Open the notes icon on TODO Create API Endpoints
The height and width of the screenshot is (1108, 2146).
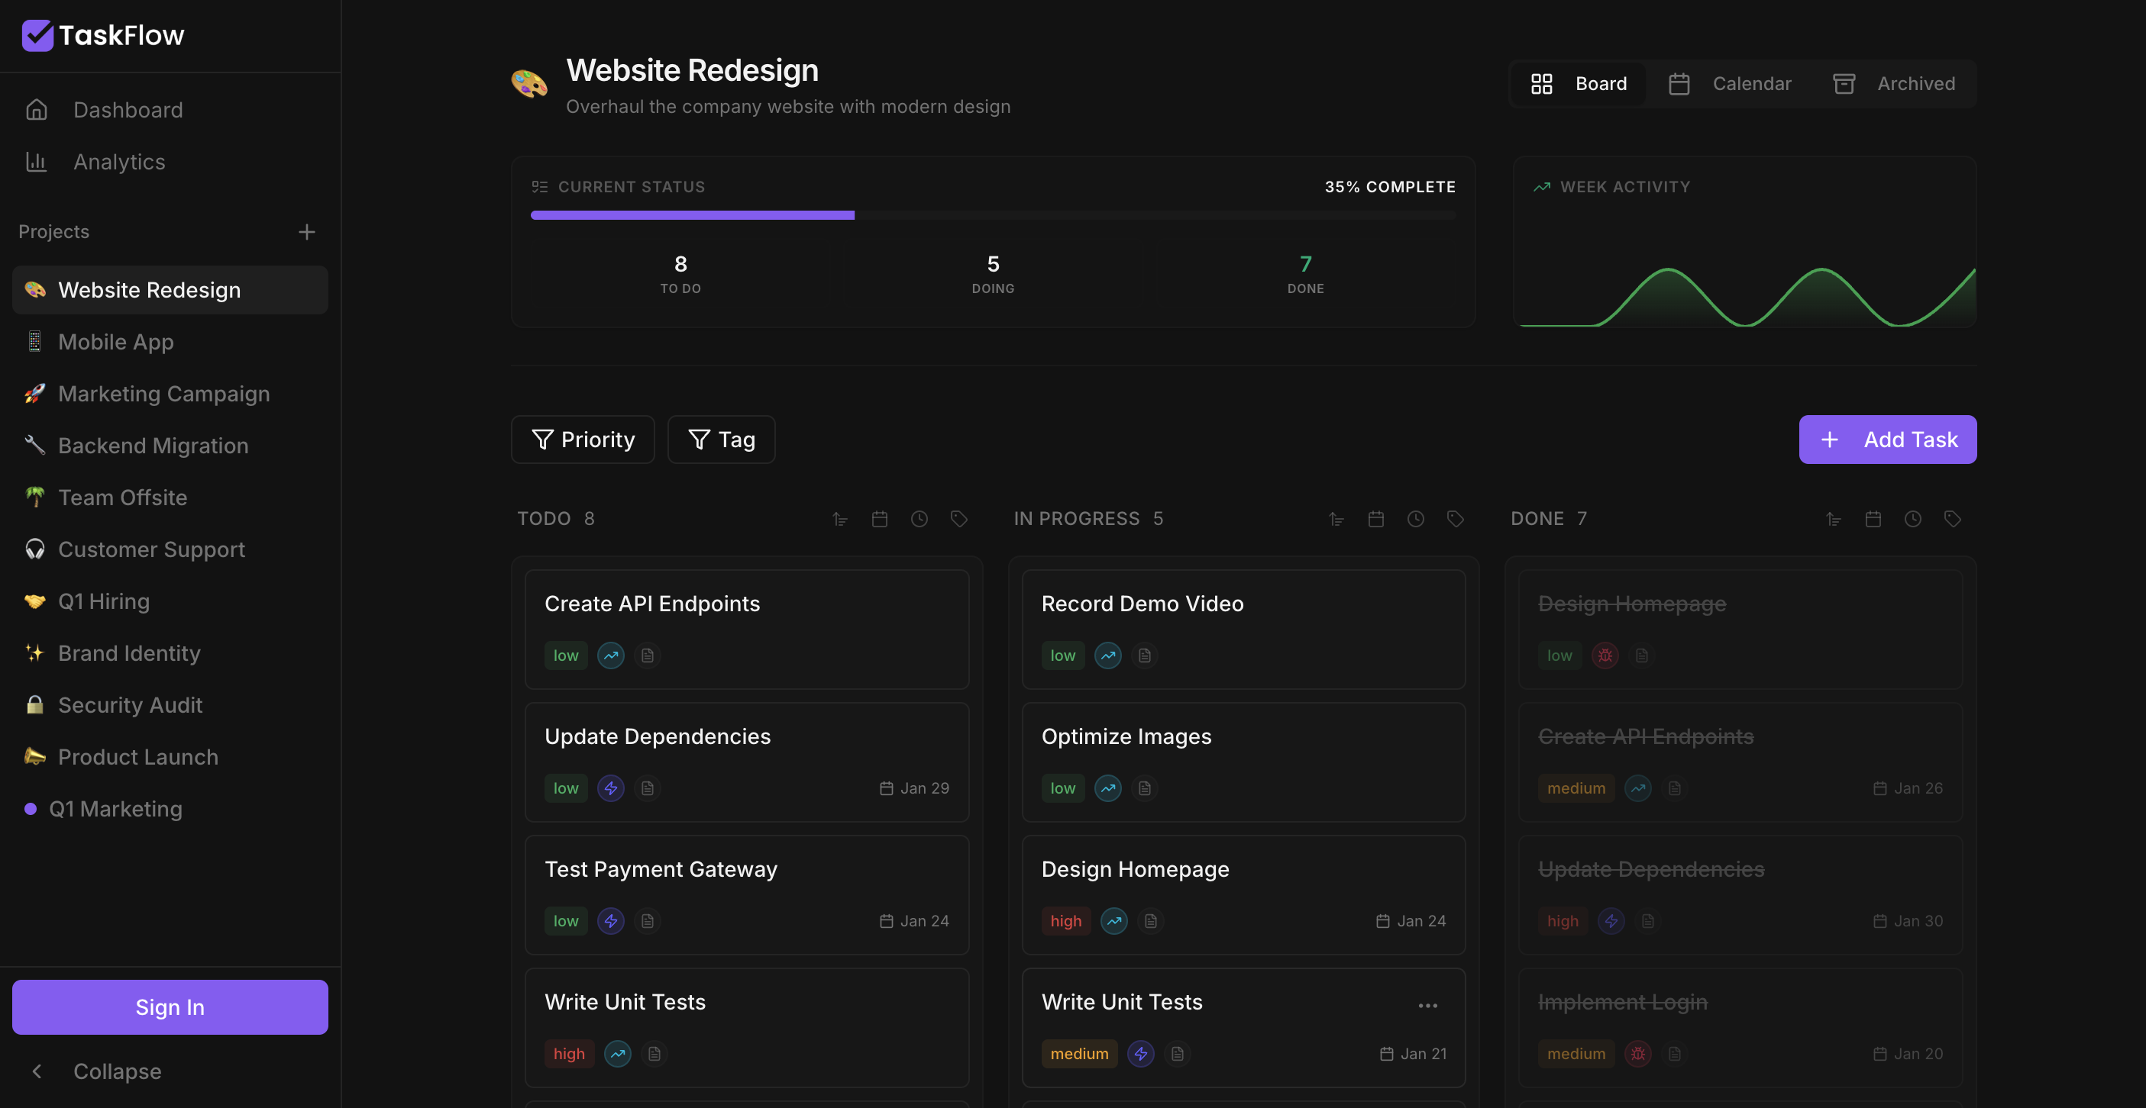coord(648,655)
